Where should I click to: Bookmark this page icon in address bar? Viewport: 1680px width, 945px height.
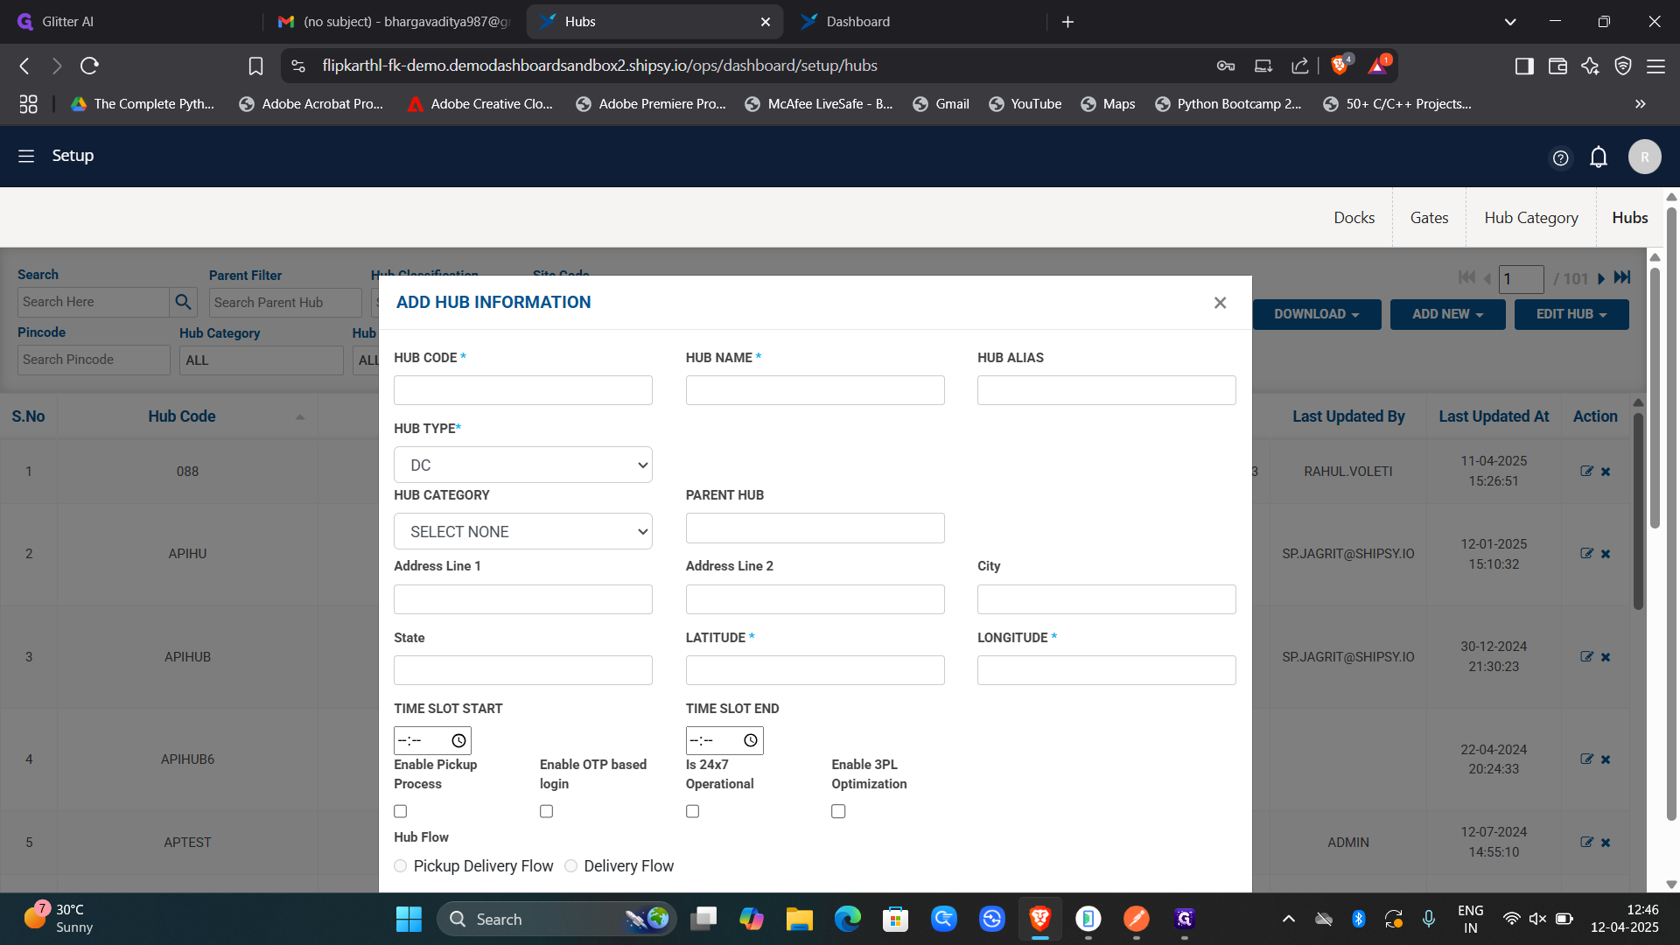pyautogui.click(x=255, y=66)
